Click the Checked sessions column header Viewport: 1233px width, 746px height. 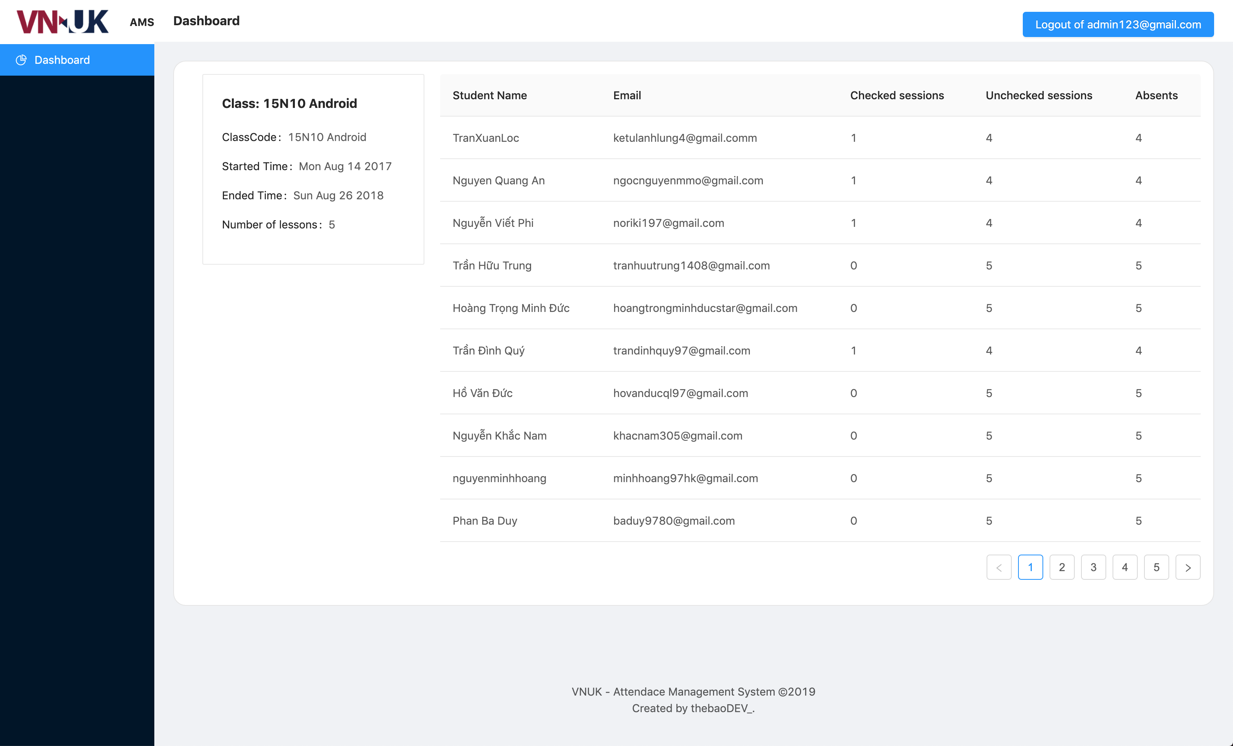897,95
